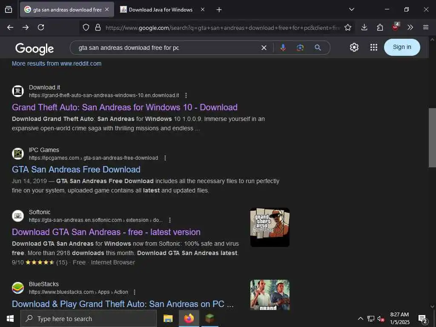Viewport: 436px width, 327px height.
Task: Open the extensions puzzle icon
Action: click(x=380, y=27)
